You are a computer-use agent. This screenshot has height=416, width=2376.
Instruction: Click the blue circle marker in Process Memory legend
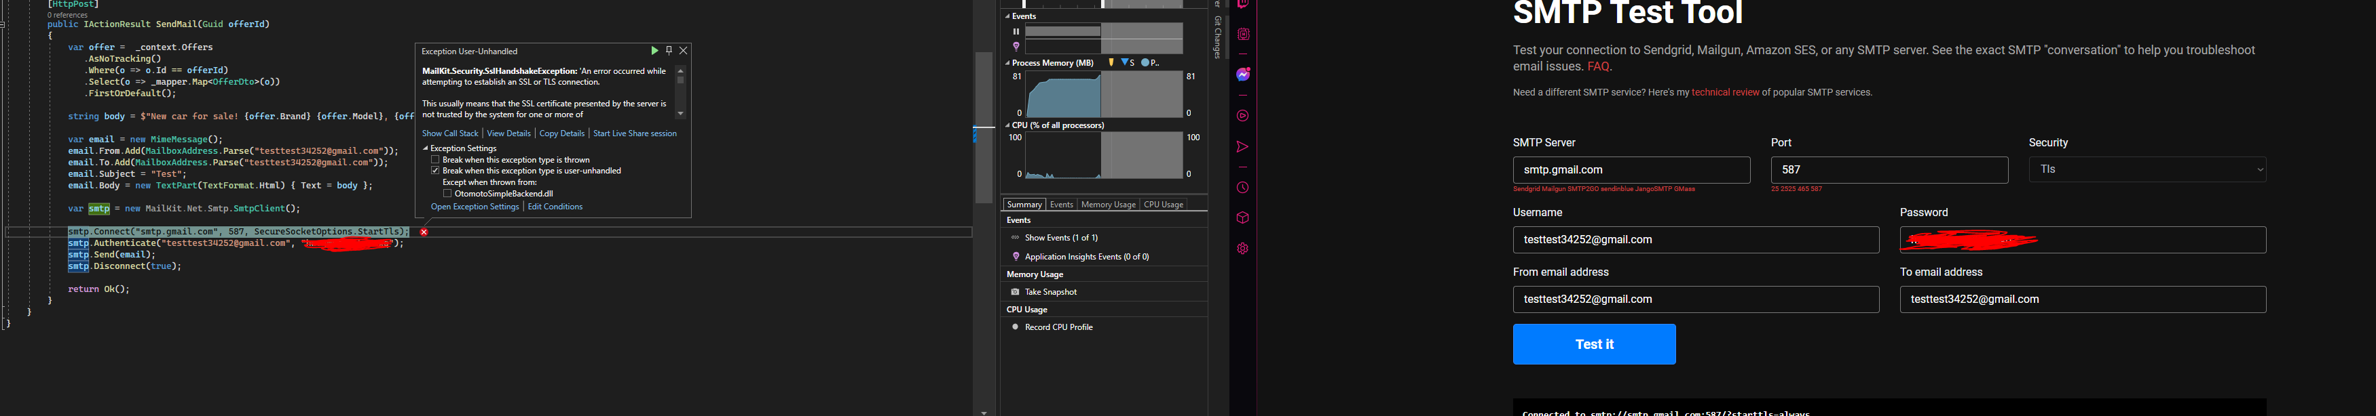(1146, 62)
